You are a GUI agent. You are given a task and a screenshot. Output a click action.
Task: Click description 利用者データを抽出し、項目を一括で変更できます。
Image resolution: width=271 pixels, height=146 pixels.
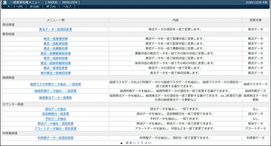tap(175, 138)
